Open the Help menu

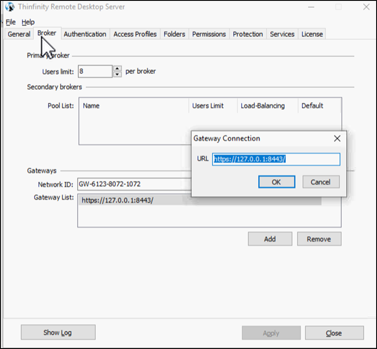(x=28, y=22)
